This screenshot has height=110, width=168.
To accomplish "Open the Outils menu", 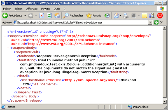I will click(57, 9).
